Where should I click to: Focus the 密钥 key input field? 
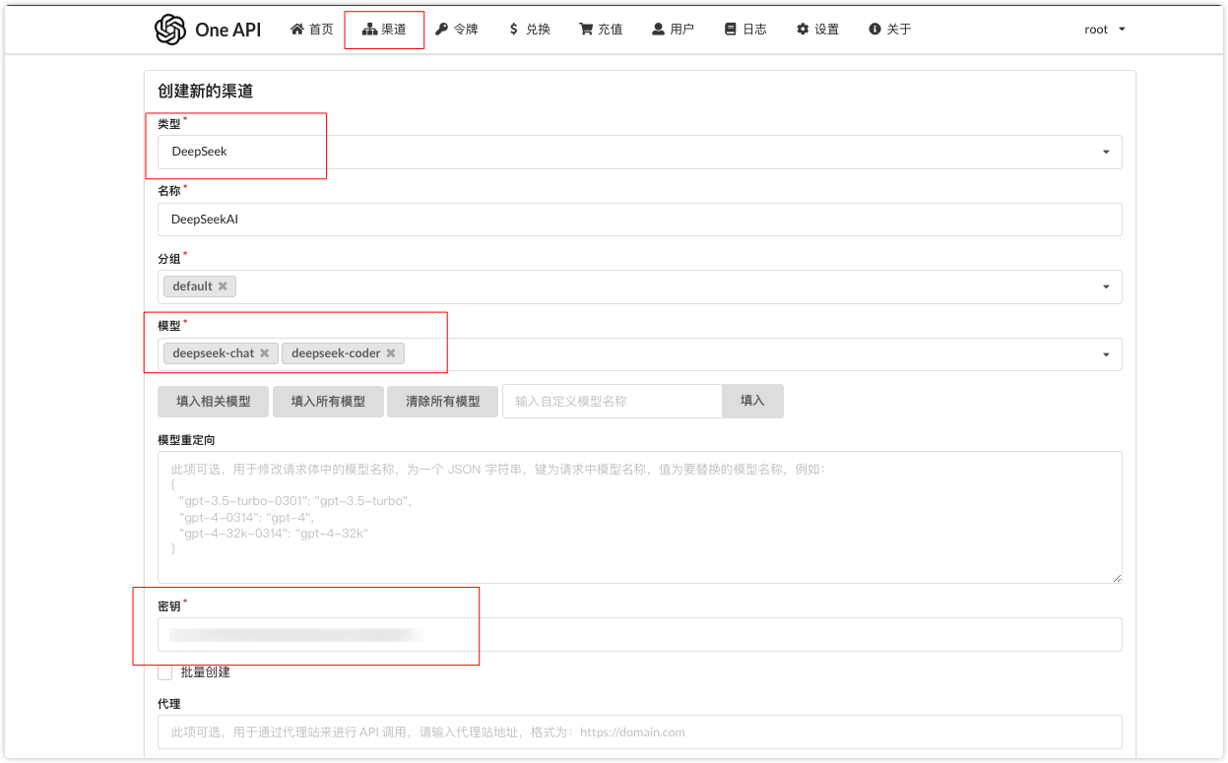pos(640,635)
